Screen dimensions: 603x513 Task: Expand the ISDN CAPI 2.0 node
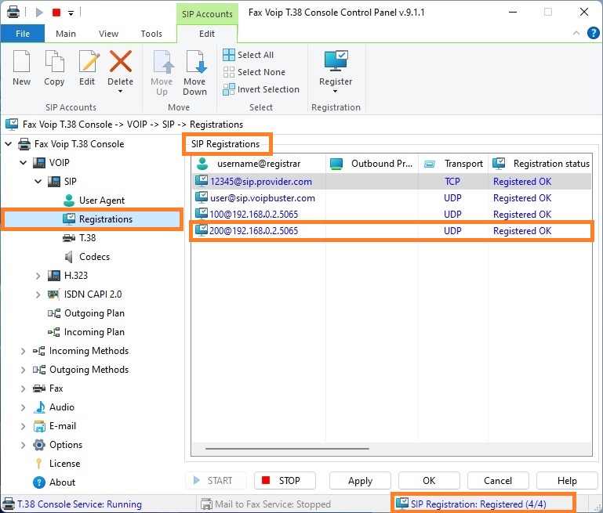click(38, 294)
